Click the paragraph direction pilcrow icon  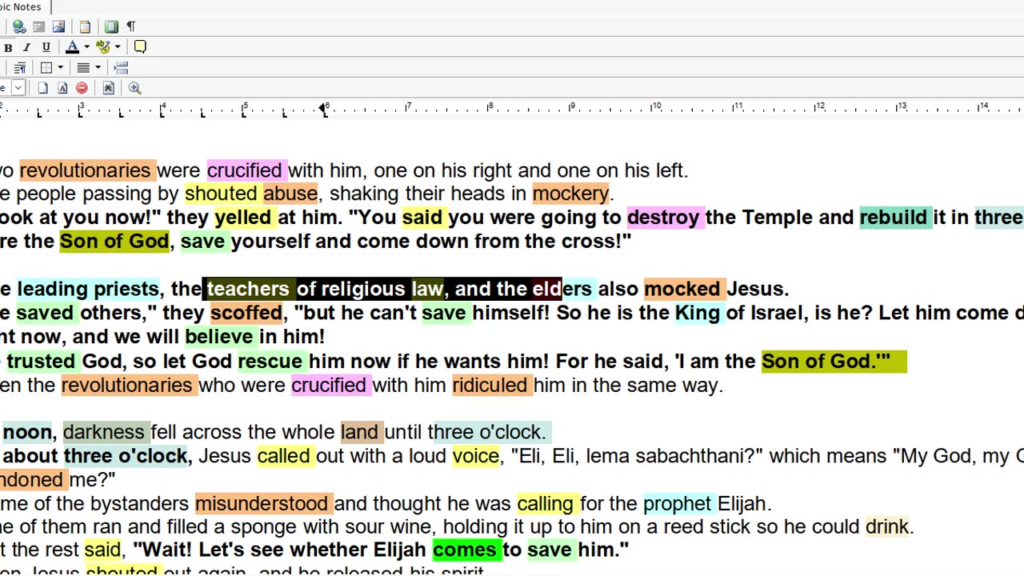click(x=19, y=68)
